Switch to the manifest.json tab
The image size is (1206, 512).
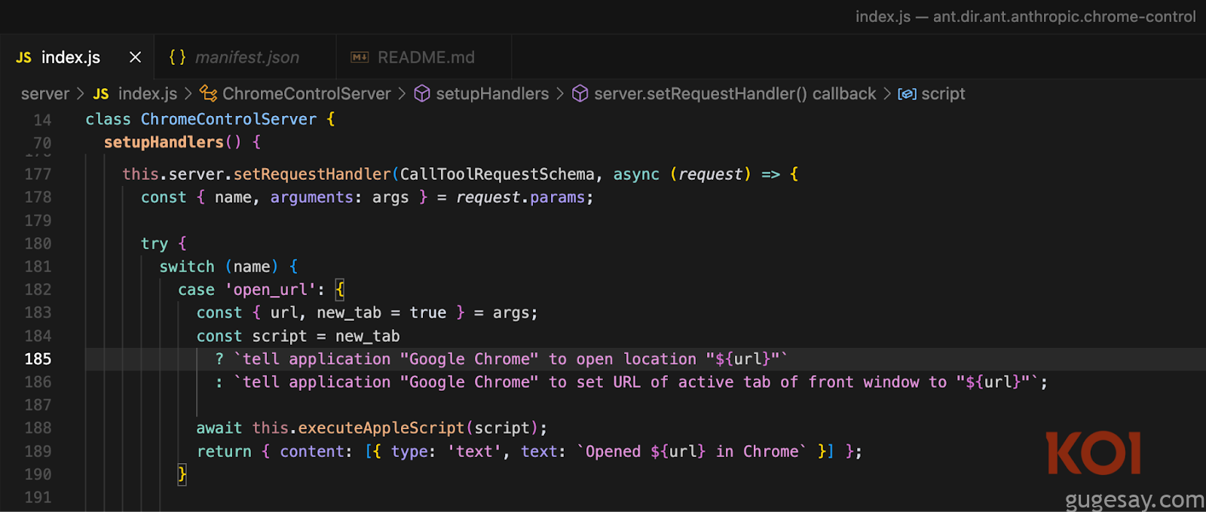[x=246, y=57]
